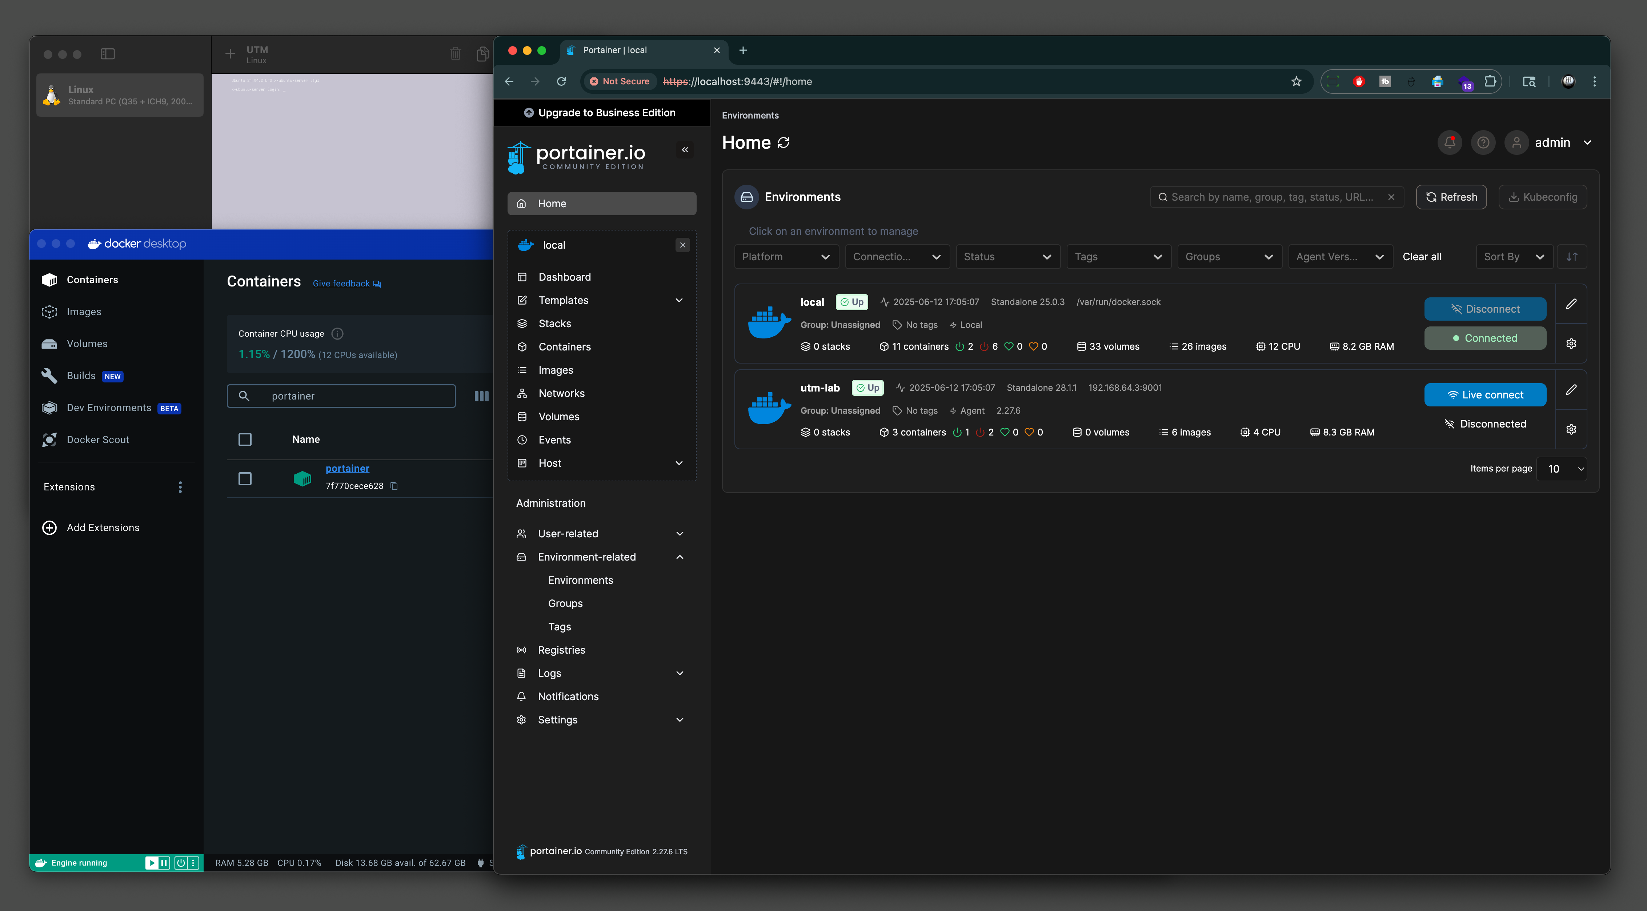
Task: Bookmark this page with the star icon
Action: pyautogui.click(x=1296, y=81)
